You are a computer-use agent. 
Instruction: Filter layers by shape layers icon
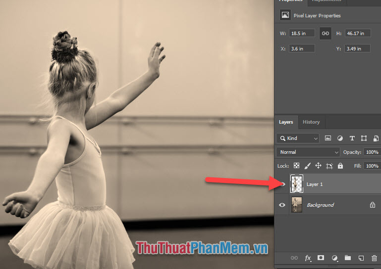tap(364, 138)
